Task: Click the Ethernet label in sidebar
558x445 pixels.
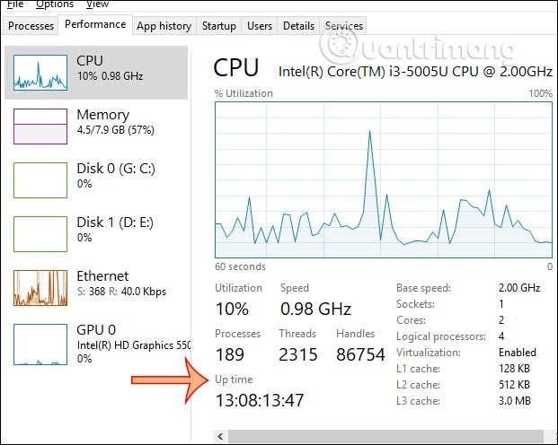Action: 102,276
